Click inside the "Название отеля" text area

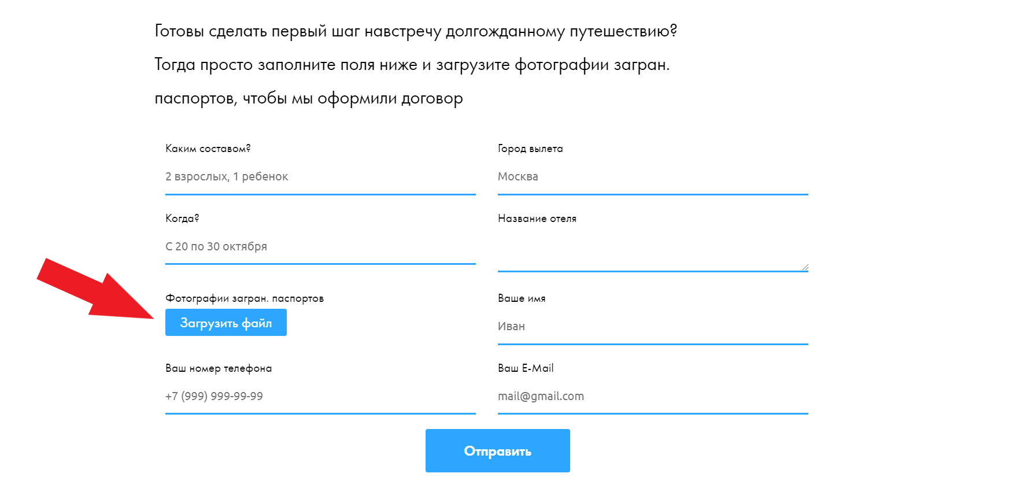pyautogui.click(x=652, y=250)
